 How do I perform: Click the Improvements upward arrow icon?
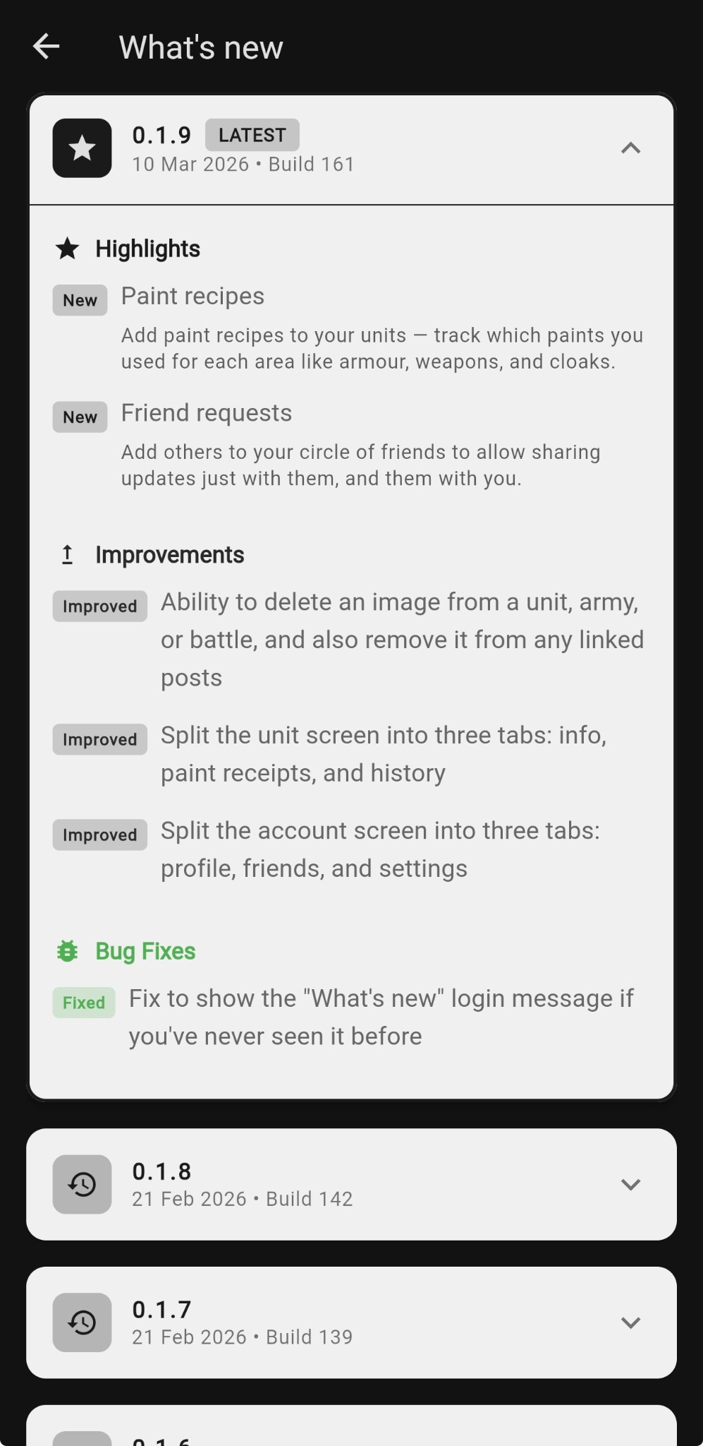pyautogui.click(x=68, y=555)
